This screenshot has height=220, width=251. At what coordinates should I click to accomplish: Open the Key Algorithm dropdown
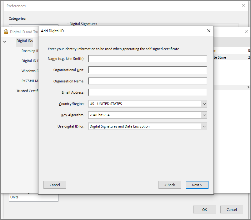point(204,115)
